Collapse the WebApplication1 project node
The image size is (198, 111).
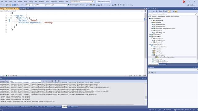click(149, 45)
